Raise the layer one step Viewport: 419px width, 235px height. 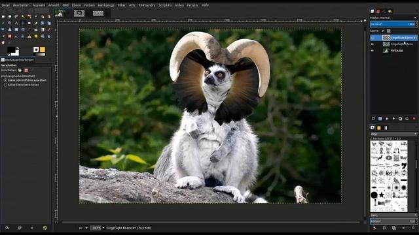click(x=387, y=119)
